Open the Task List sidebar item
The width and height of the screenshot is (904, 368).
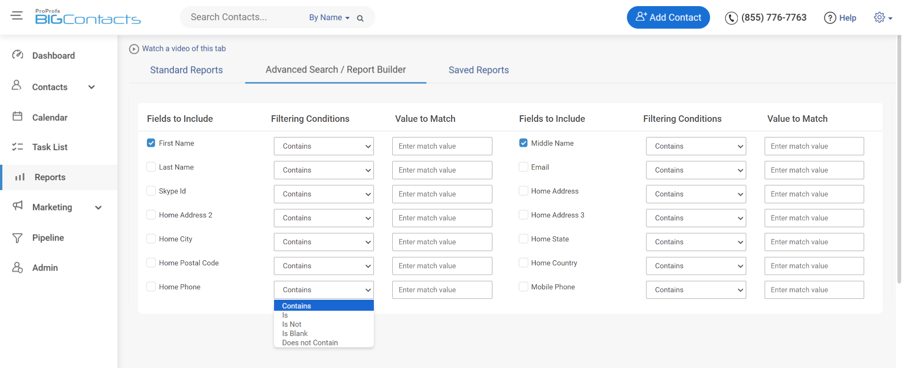[50, 147]
